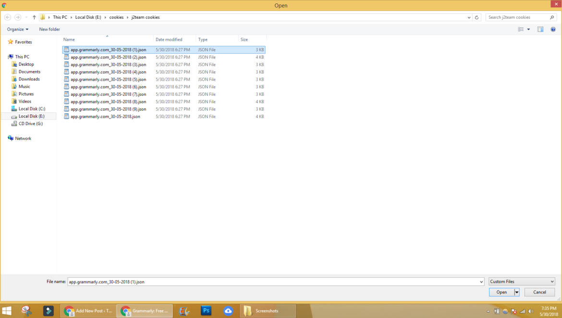Click 'cookies' breadcrumb in address bar
The width and height of the screenshot is (562, 318).
point(117,17)
